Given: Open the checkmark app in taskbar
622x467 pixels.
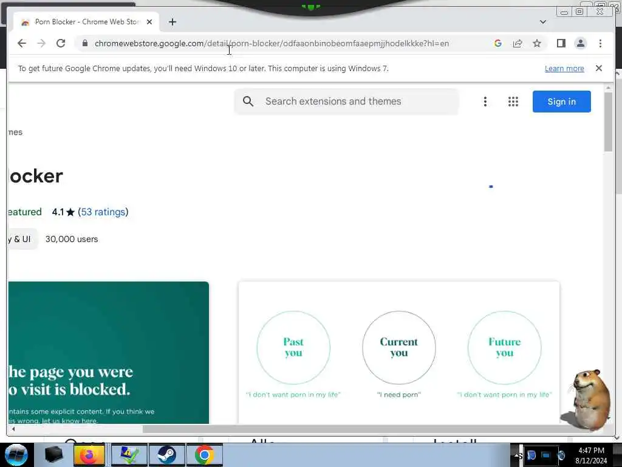Looking at the screenshot, I should click(129, 455).
